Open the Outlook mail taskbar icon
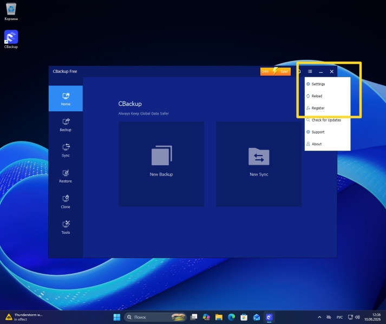The width and height of the screenshot is (386, 324). click(257, 317)
